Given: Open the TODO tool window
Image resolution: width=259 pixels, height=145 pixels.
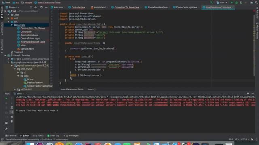Looking at the screenshot, I should (38, 135).
